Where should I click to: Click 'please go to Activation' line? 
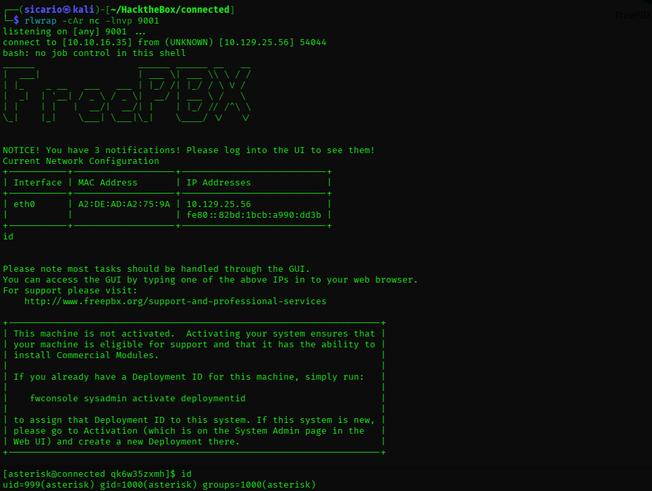(189, 431)
